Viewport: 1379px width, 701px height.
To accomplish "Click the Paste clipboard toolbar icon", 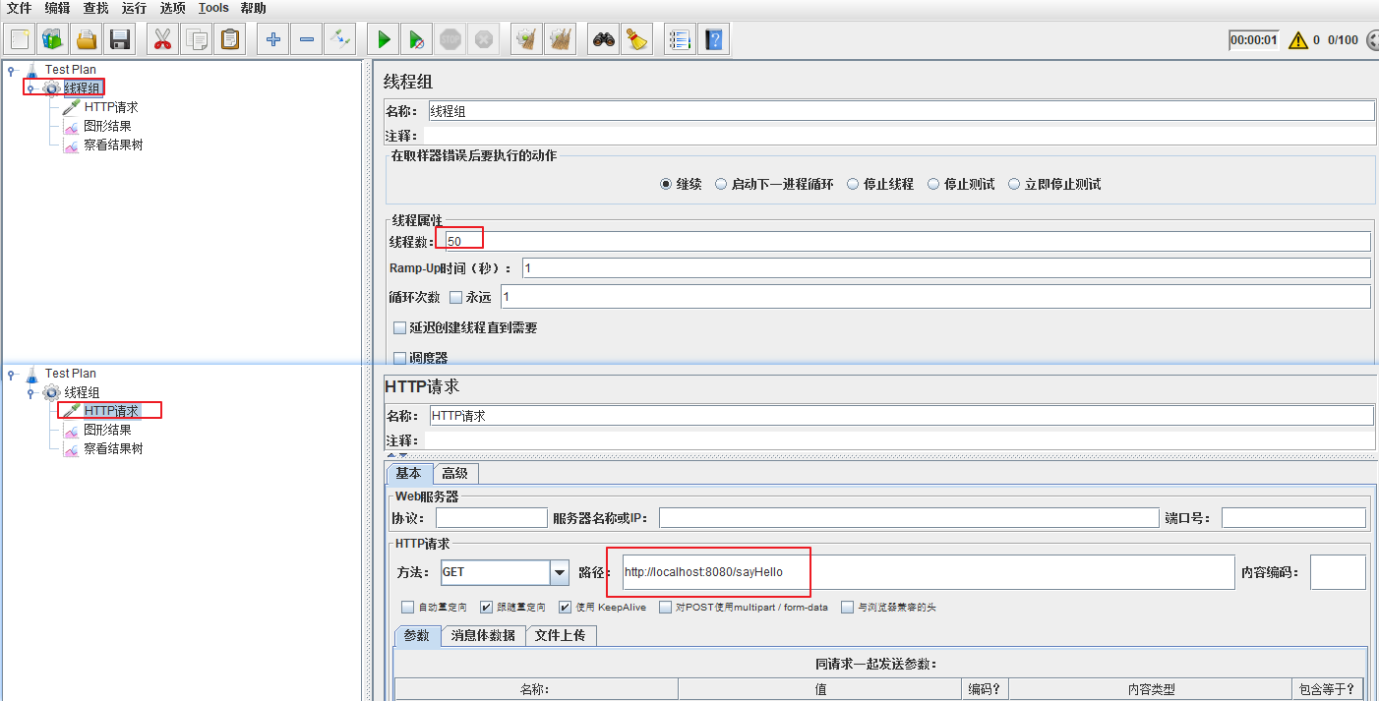I will click(230, 39).
